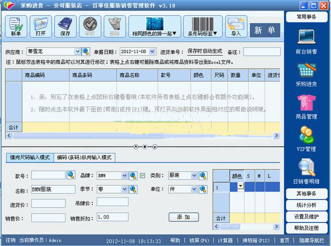Image resolution: width=331 pixels, height=246 pixels.
Task: Open an existing order with 打开 icon
Action: tap(41, 26)
